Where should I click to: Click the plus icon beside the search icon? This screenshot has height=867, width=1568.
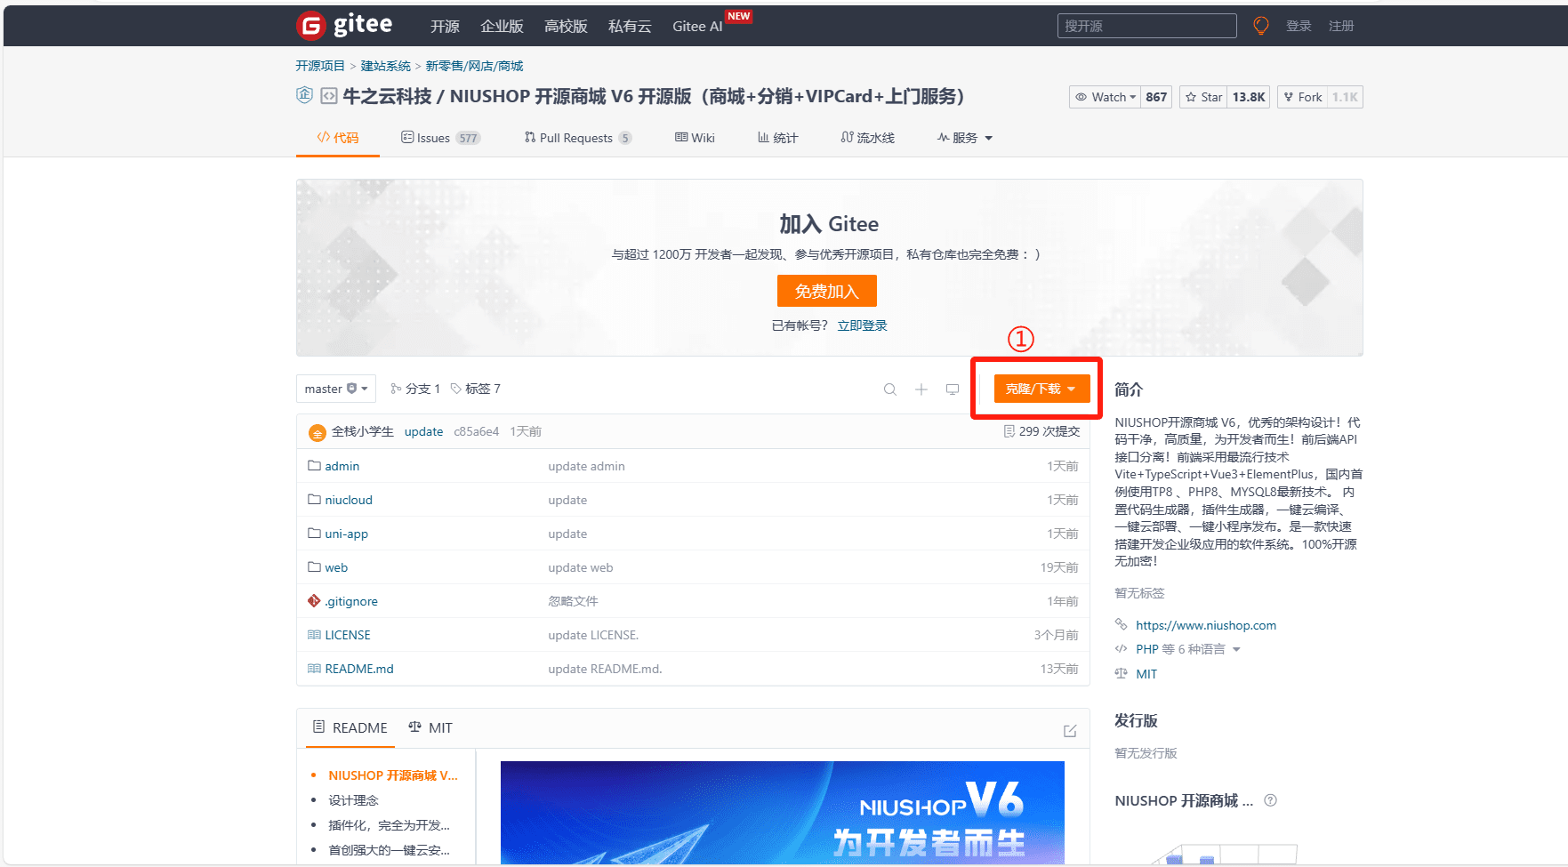point(921,389)
